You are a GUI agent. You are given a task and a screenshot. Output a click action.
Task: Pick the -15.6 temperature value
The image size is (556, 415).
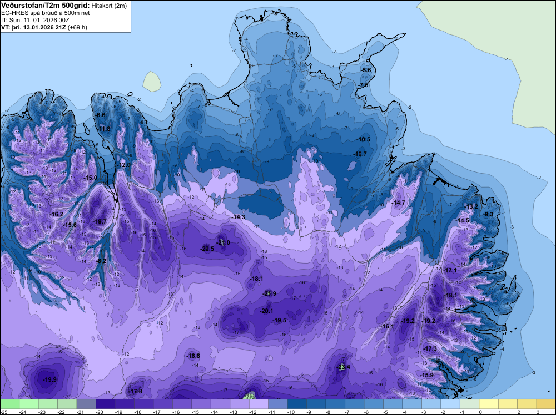(x=70, y=225)
